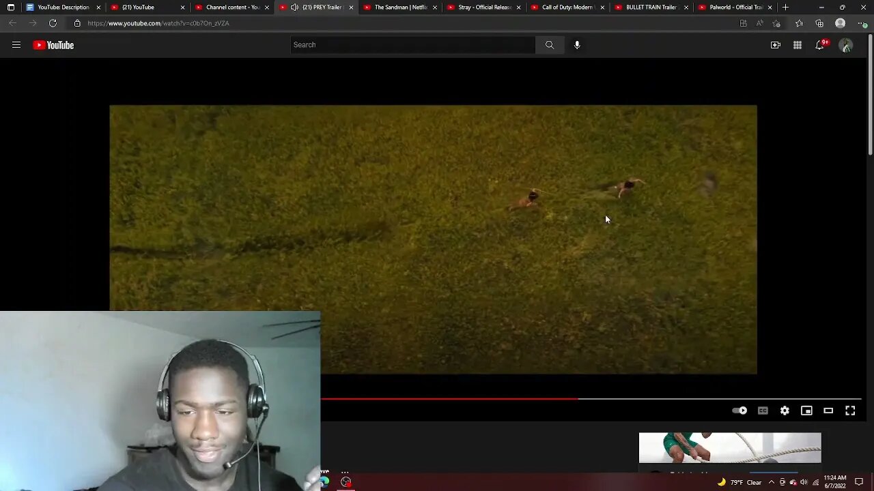The image size is (874, 491).
Task: Switch to the (21) PREY Trailer tab
Action: [315, 8]
